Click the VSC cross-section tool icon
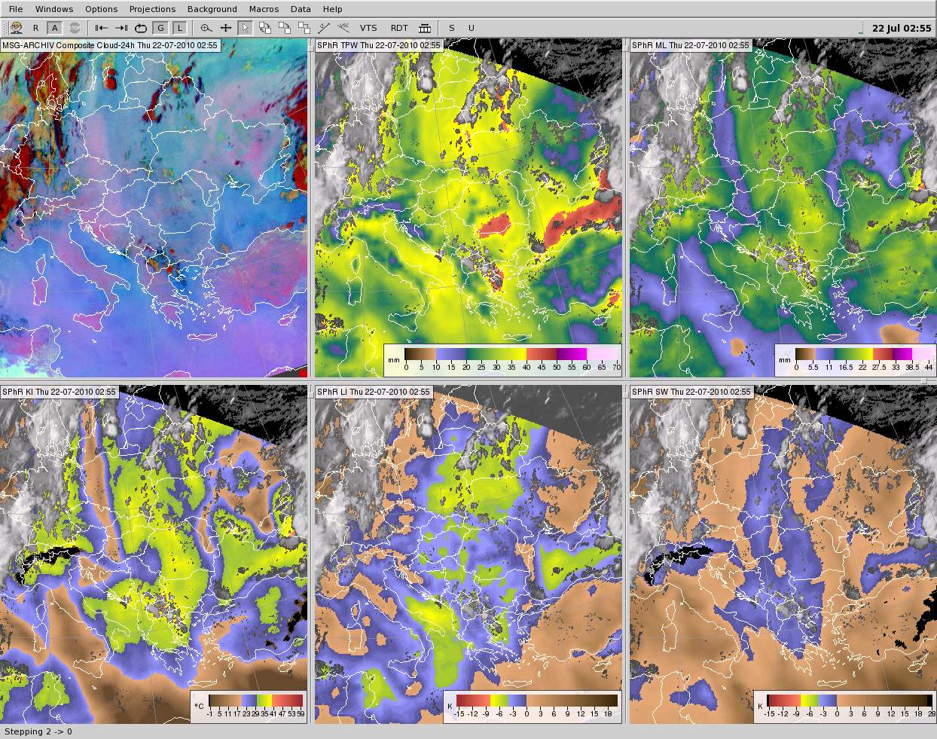The width and height of the screenshot is (937, 739). pos(343,28)
